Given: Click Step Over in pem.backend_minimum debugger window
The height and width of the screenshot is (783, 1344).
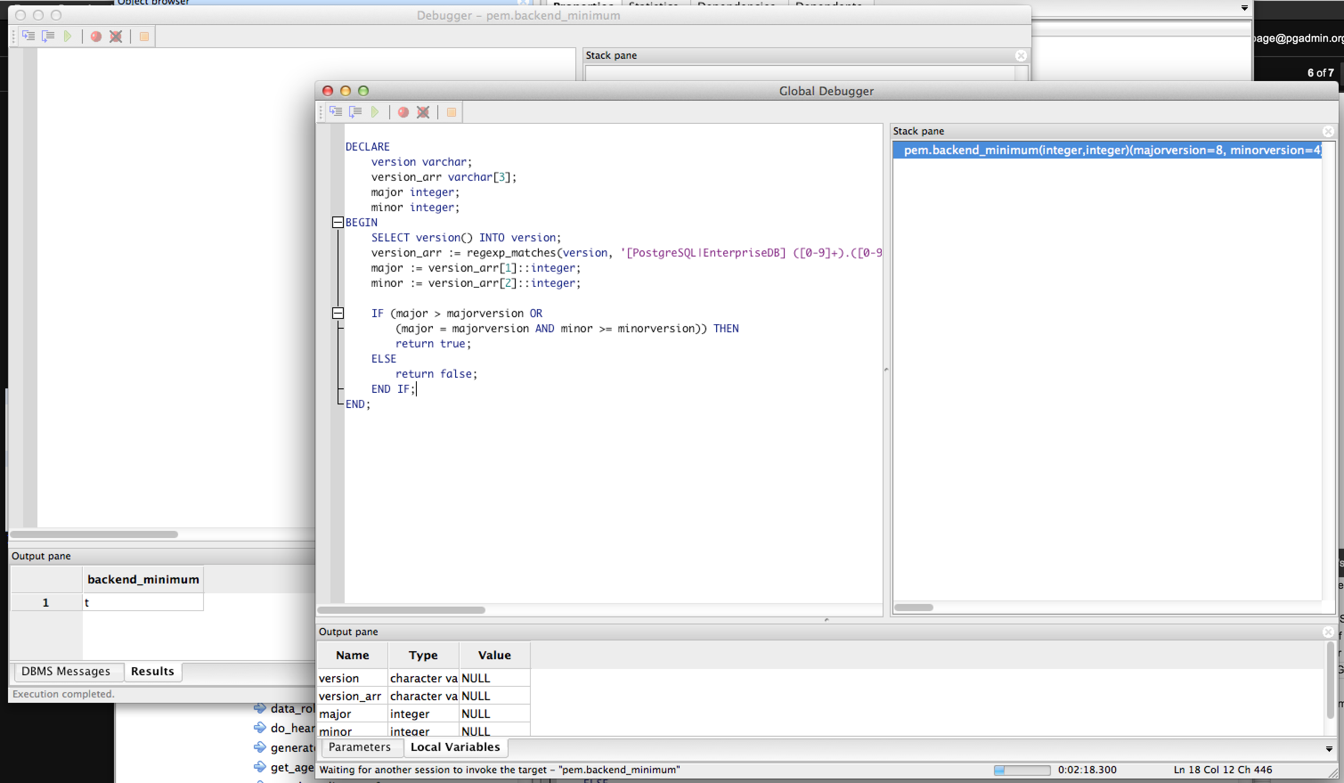Looking at the screenshot, I should (x=48, y=36).
